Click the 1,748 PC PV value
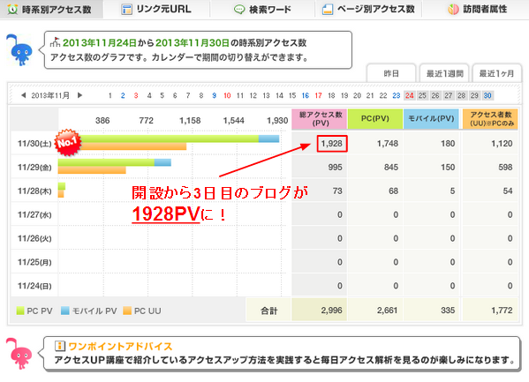The image size is (529, 382). coord(388,144)
